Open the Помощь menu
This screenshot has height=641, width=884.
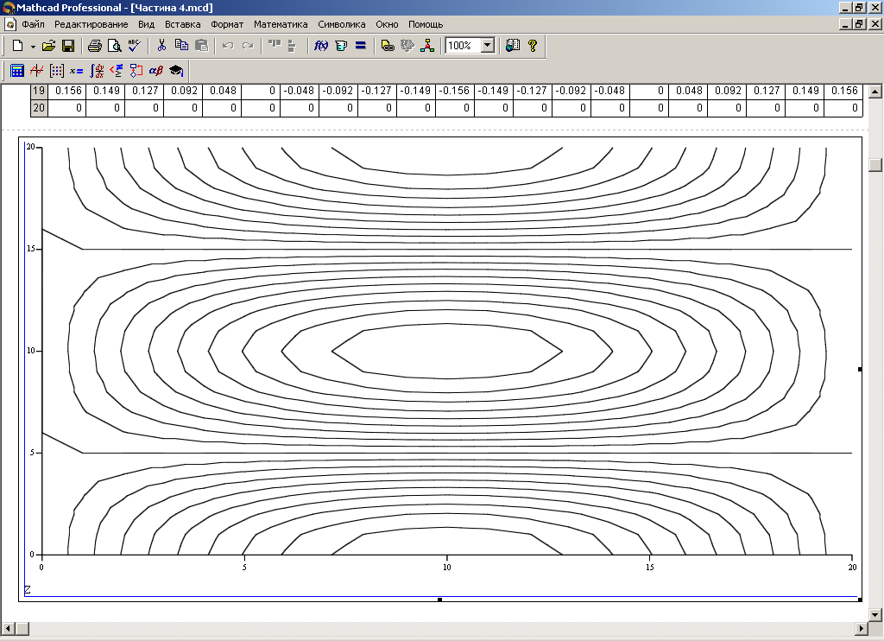[426, 24]
